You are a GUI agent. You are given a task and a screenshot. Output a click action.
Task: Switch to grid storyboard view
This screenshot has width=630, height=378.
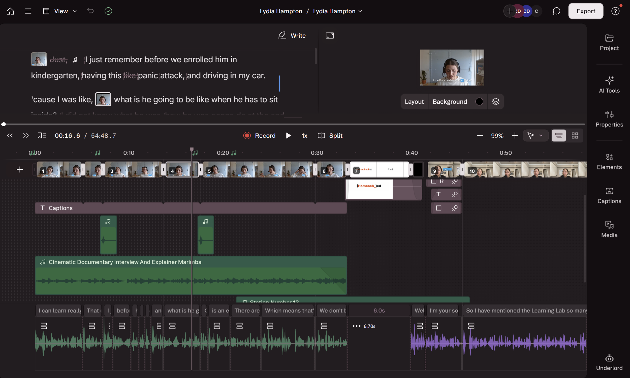tap(575, 135)
